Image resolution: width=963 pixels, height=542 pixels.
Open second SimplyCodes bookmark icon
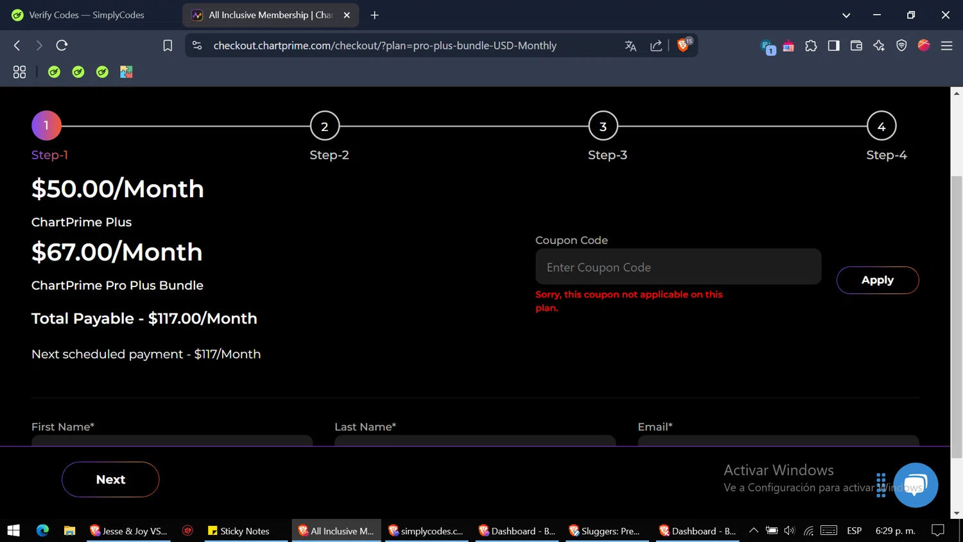coord(78,72)
